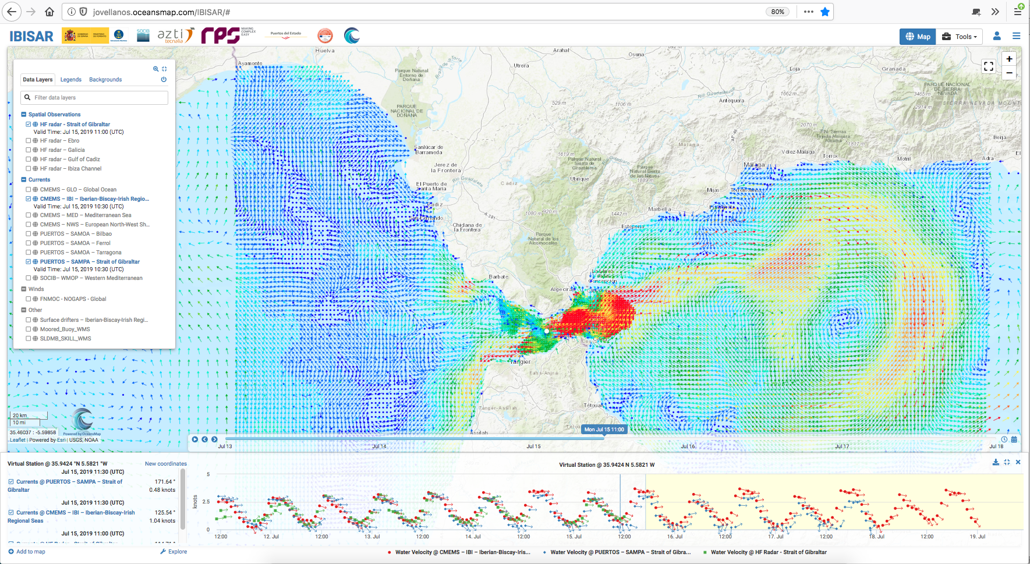Open the user account menu

point(997,36)
